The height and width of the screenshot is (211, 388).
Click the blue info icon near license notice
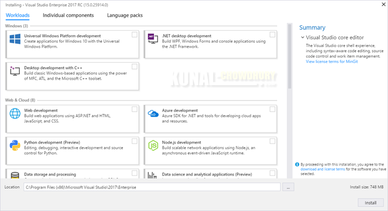pos(297,164)
